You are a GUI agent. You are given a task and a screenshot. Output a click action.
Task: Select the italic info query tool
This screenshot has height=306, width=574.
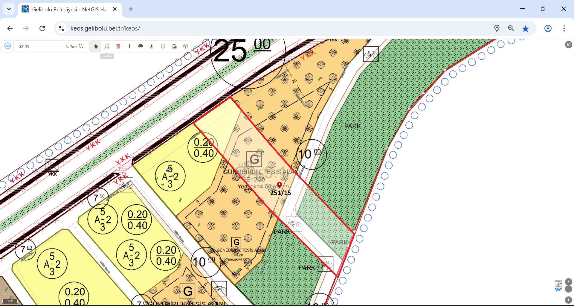click(x=129, y=46)
